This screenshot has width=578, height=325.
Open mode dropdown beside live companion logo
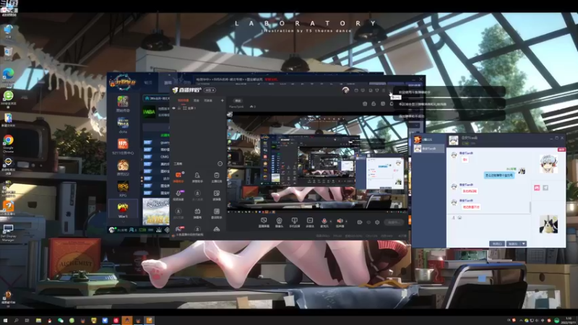(x=210, y=90)
